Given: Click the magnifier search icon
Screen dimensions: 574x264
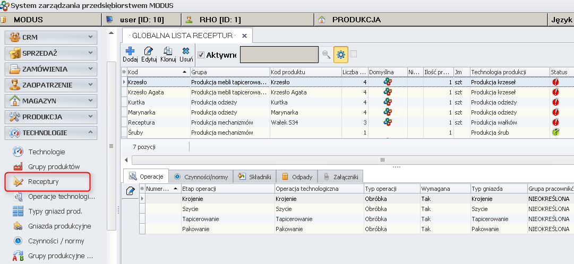Looking at the screenshot, I should point(326,55).
